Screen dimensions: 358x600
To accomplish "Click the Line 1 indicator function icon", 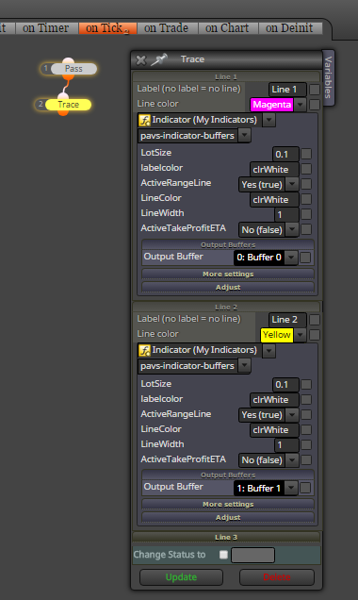I will tap(144, 120).
